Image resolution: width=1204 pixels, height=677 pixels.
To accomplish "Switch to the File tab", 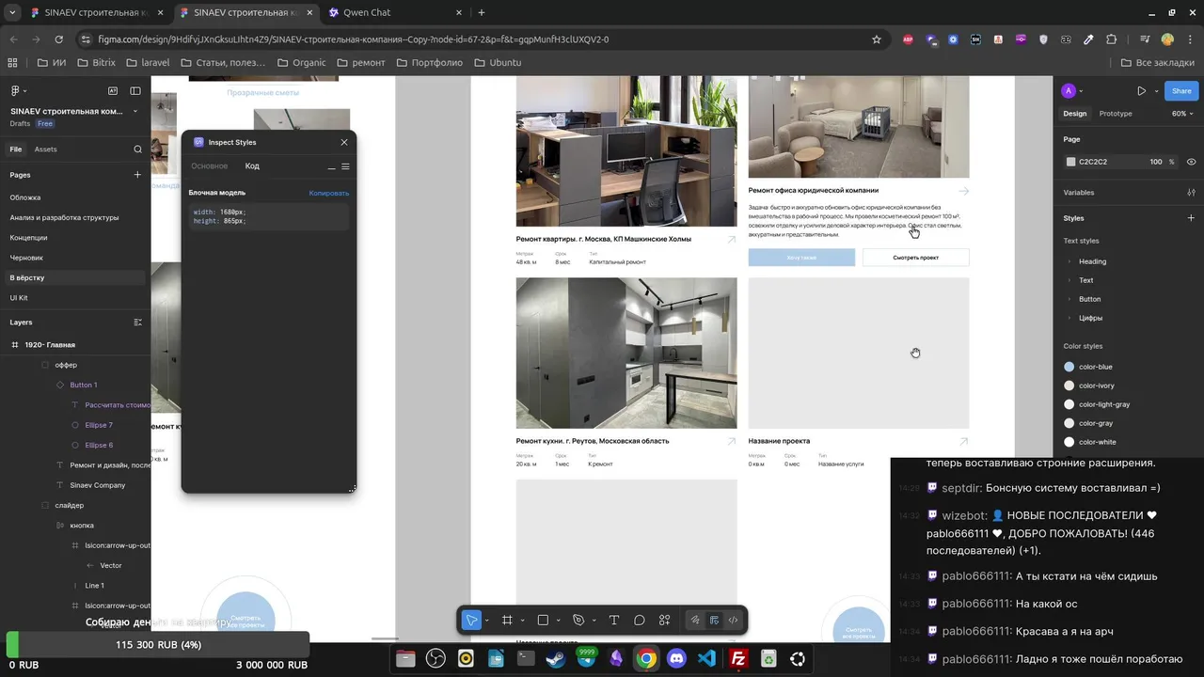I will click(16, 150).
